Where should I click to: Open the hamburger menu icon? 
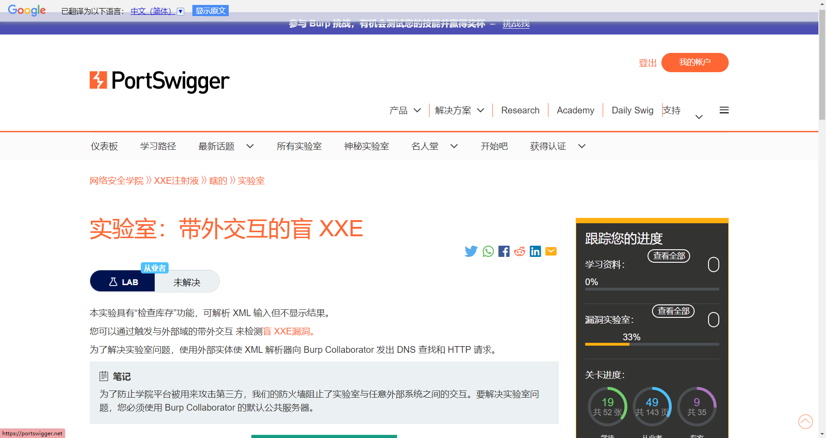tap(724, 110)
